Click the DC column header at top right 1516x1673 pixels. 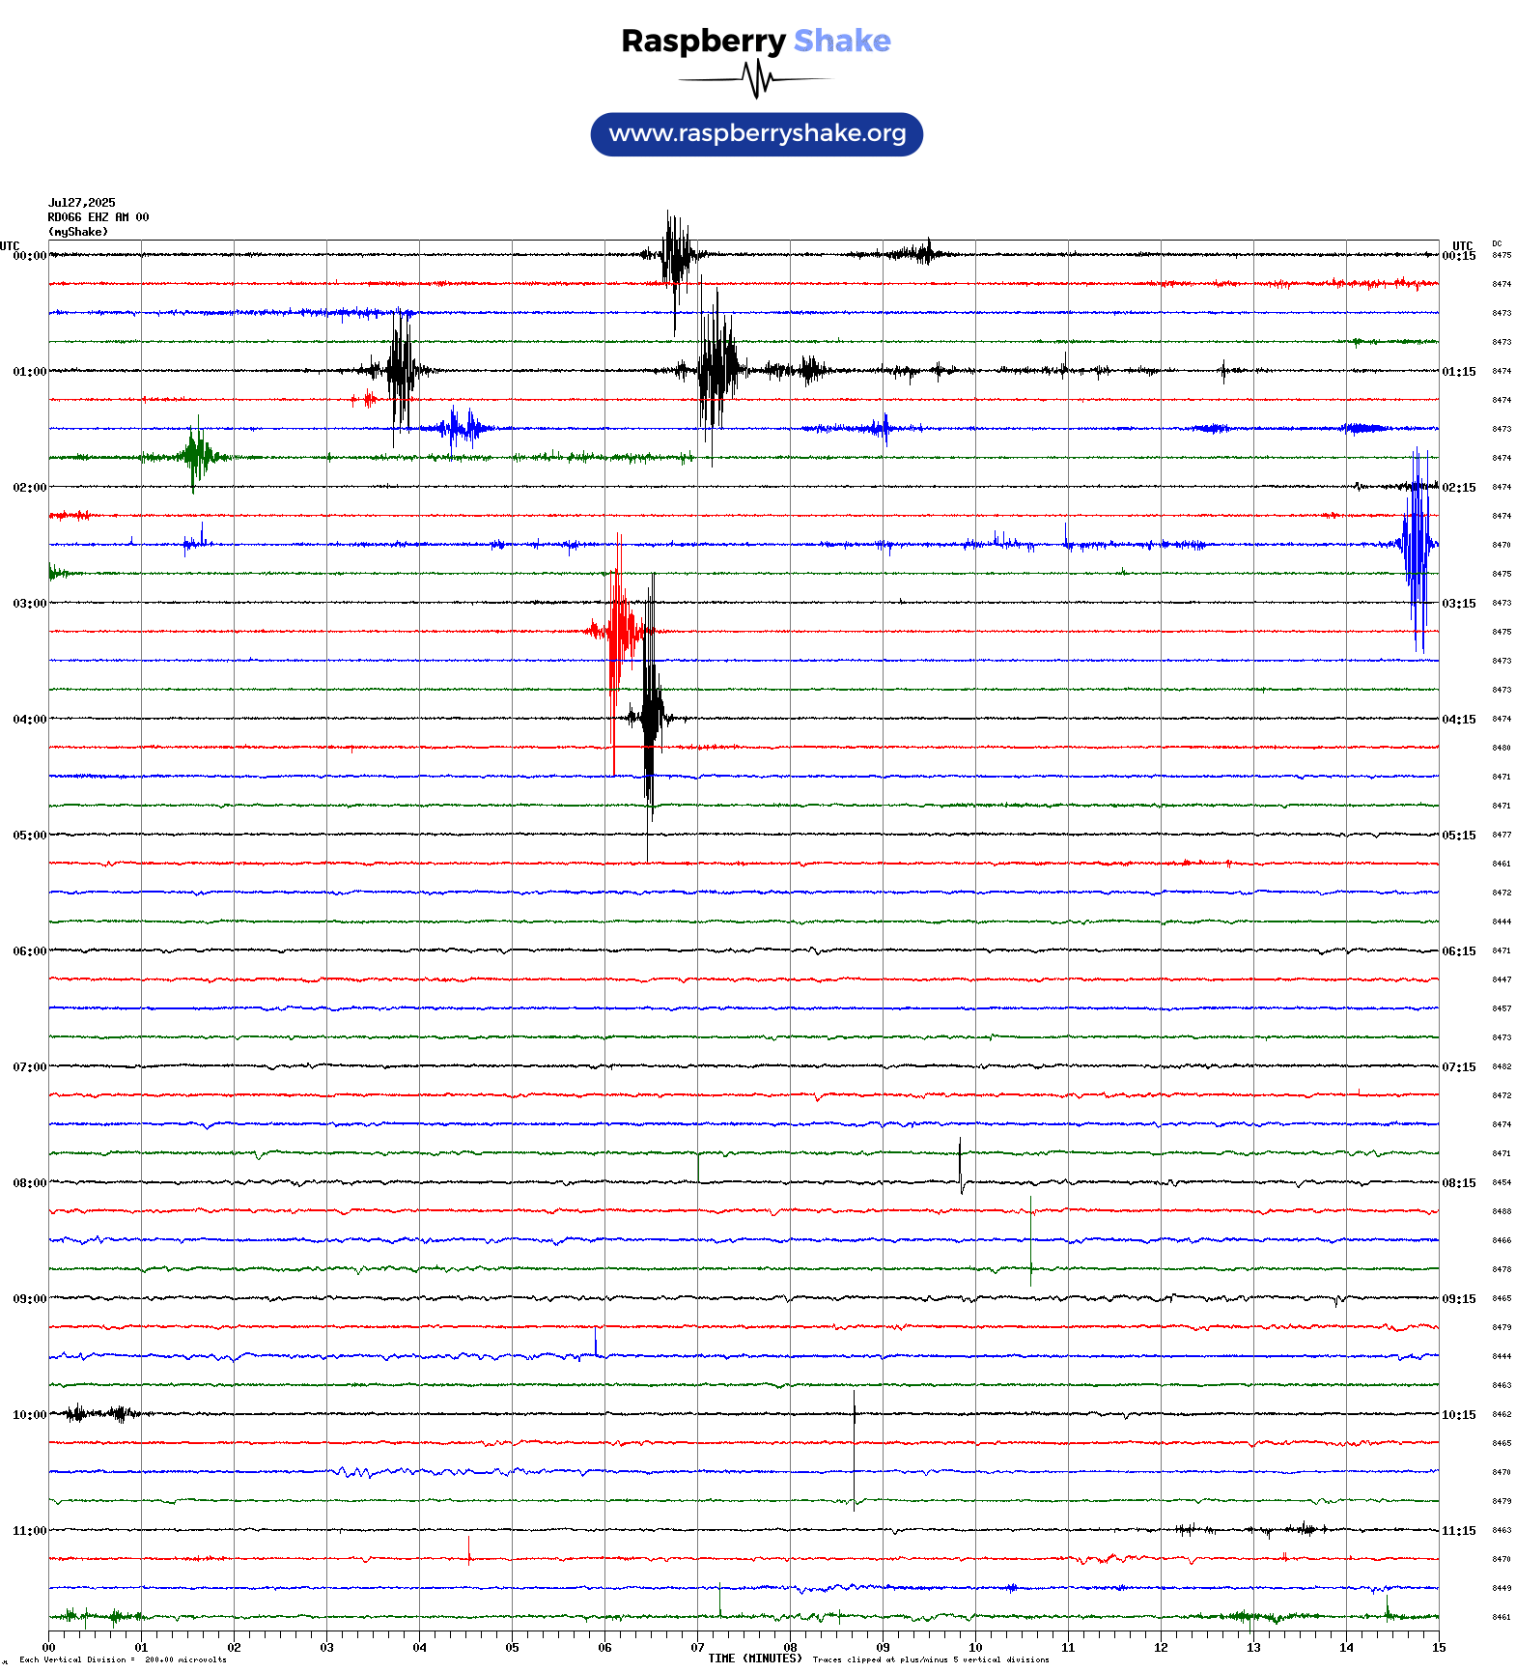point(1497,243)
